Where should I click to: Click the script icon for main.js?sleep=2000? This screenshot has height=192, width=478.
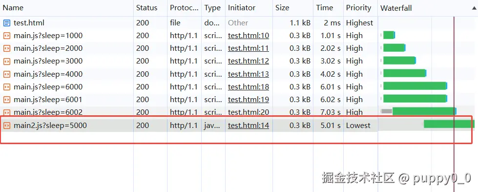(7, 48)
